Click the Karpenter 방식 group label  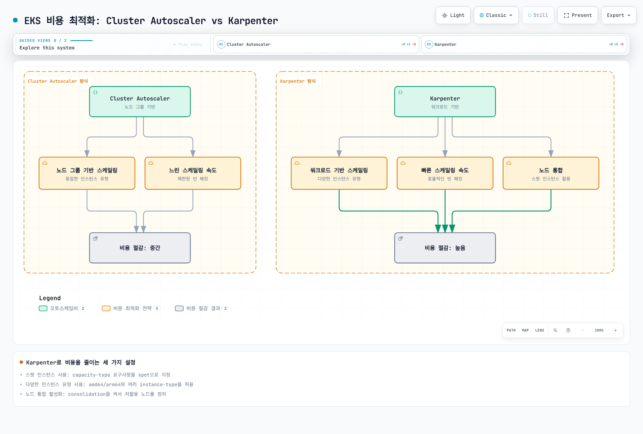pos(298,81)
